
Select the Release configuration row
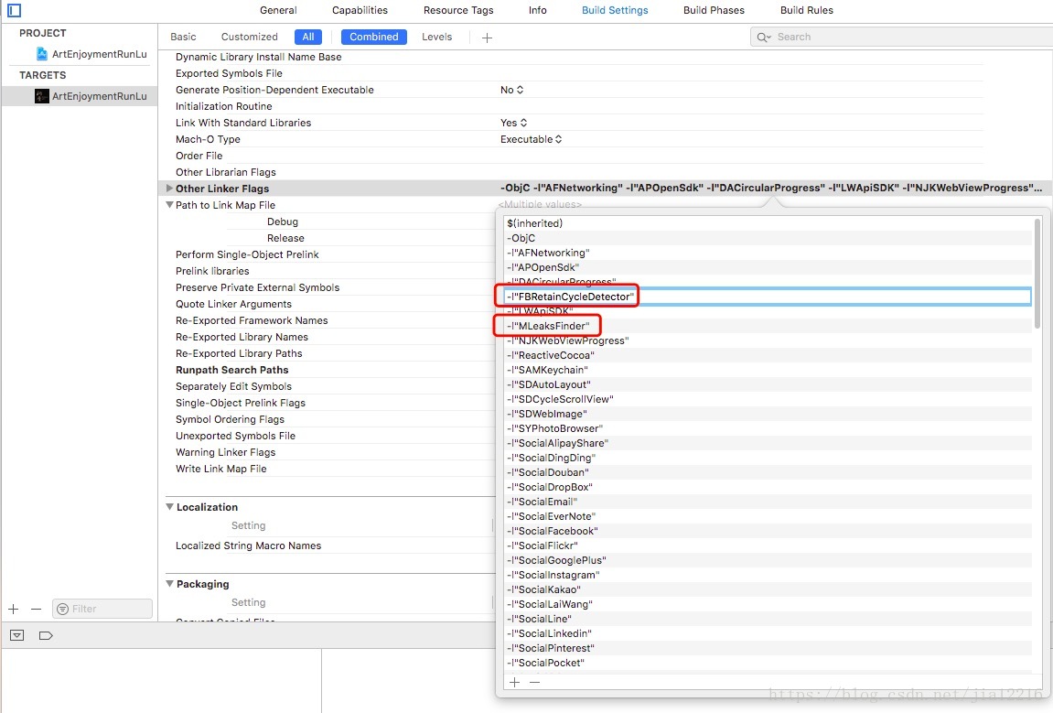(285, 238)
